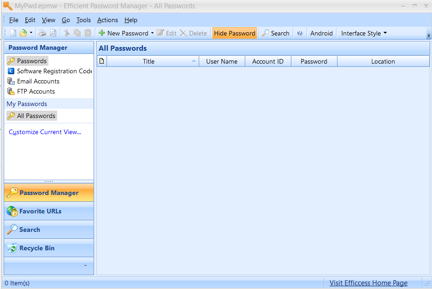
Task: Click the Software Registration Codes icon
Action: point(11,71)
